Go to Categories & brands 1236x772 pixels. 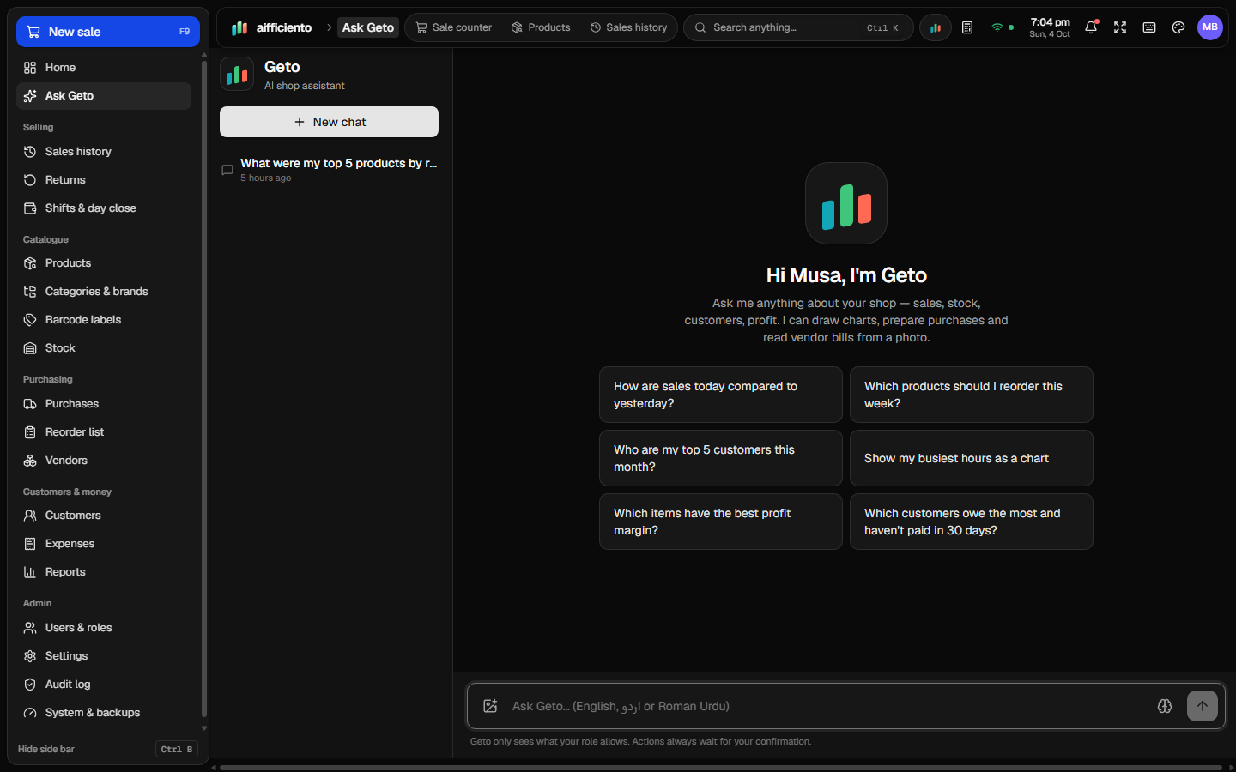(104, 292)
